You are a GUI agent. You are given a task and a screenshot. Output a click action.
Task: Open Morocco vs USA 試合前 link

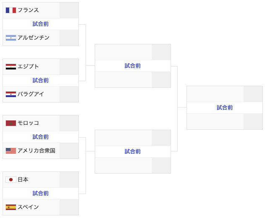coord(41,137)
